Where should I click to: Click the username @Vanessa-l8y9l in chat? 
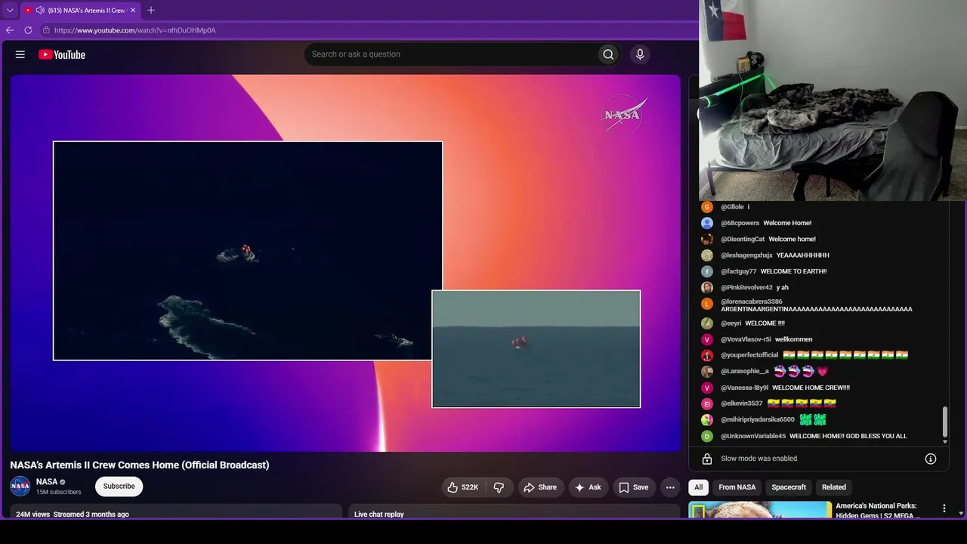[744, 388]
